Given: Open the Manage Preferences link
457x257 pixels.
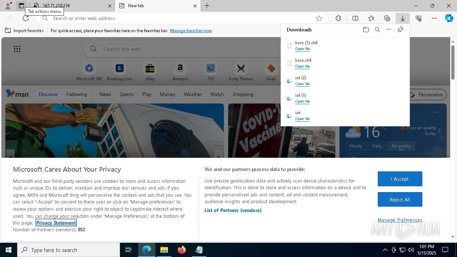Looking at the screenshot, I should [400, 220].
